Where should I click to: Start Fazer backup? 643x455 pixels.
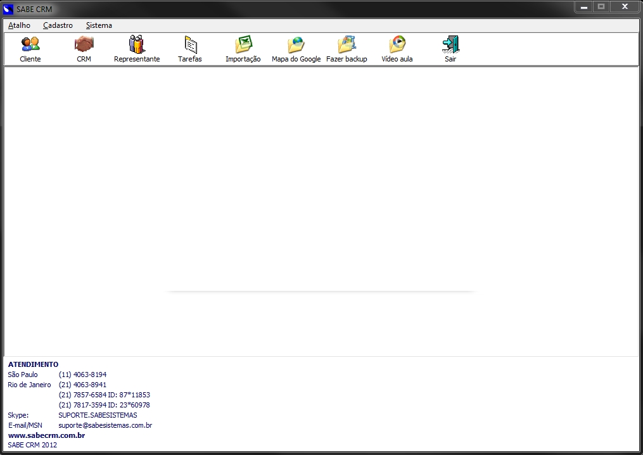coord(347,48)
